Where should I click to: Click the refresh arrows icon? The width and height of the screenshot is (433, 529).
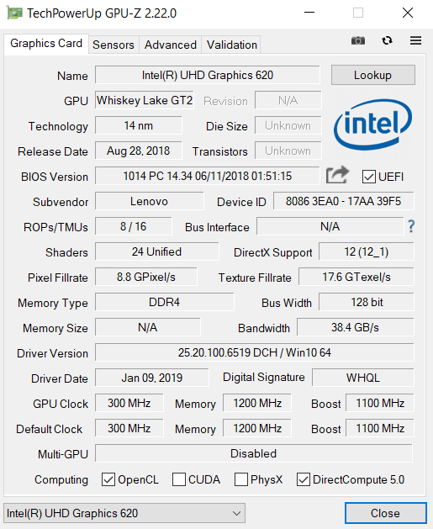[387, 41]
